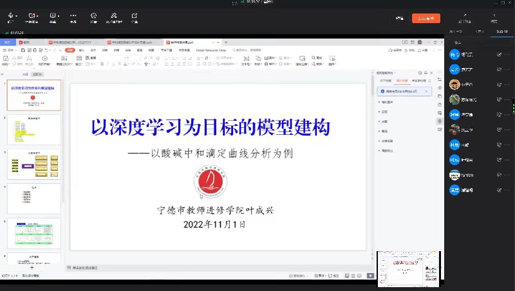Click the slideshow play button in status bar
The height and width of the screenshot is (291, 515).
click(x=370, y=276)
